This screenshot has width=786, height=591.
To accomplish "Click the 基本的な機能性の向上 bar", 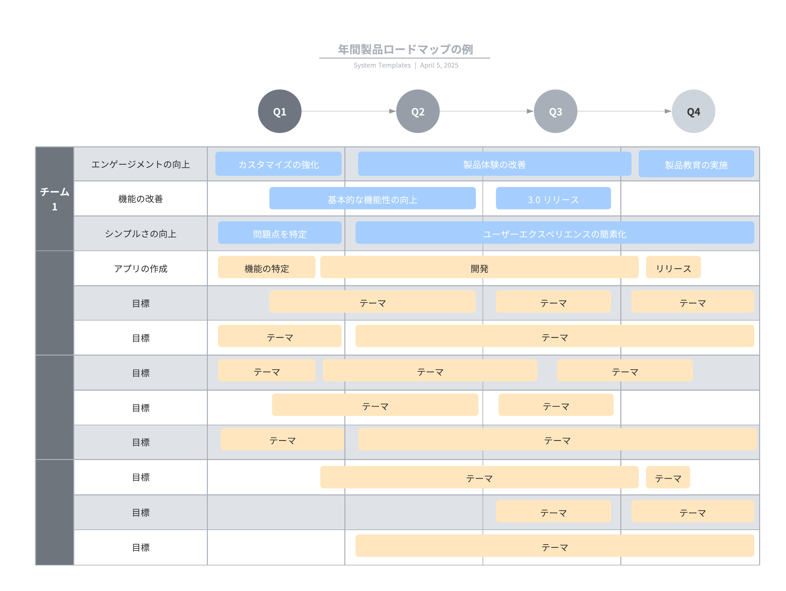I will point(372,199).
